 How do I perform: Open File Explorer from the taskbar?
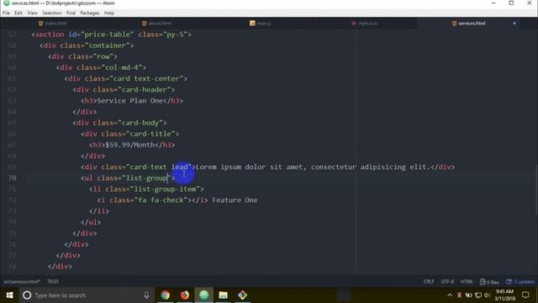click(x=223, y=295)
